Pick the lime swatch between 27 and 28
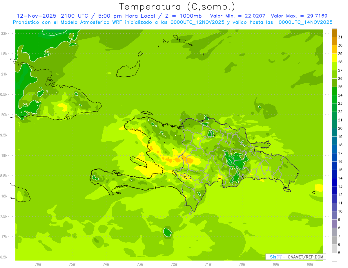 pos(334,66)
